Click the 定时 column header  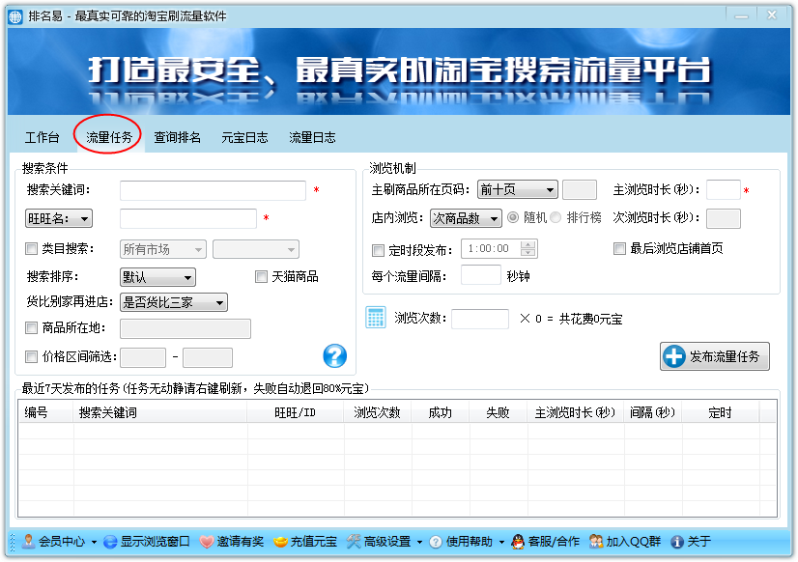(720, 412)
